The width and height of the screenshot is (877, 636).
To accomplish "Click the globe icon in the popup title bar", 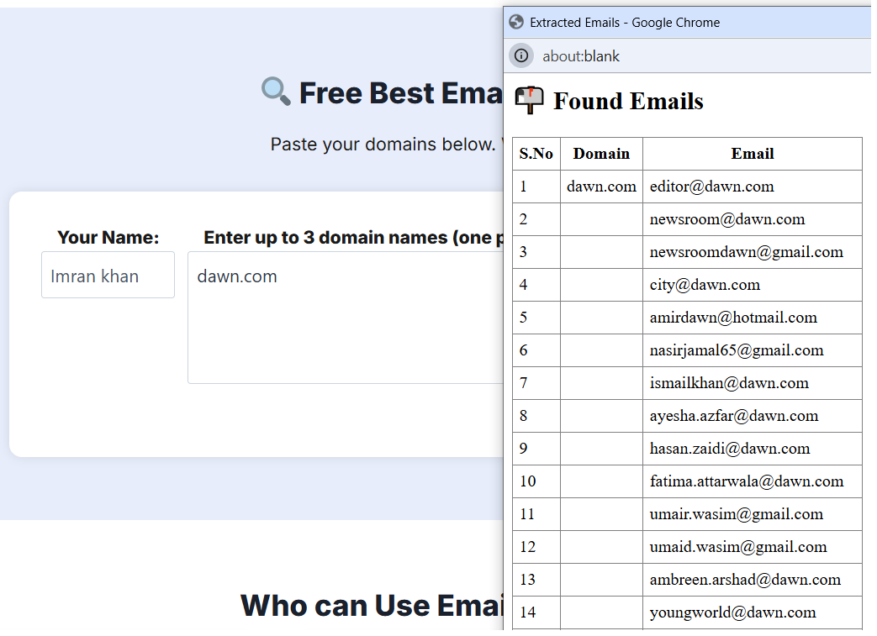I will click(516, 22).
